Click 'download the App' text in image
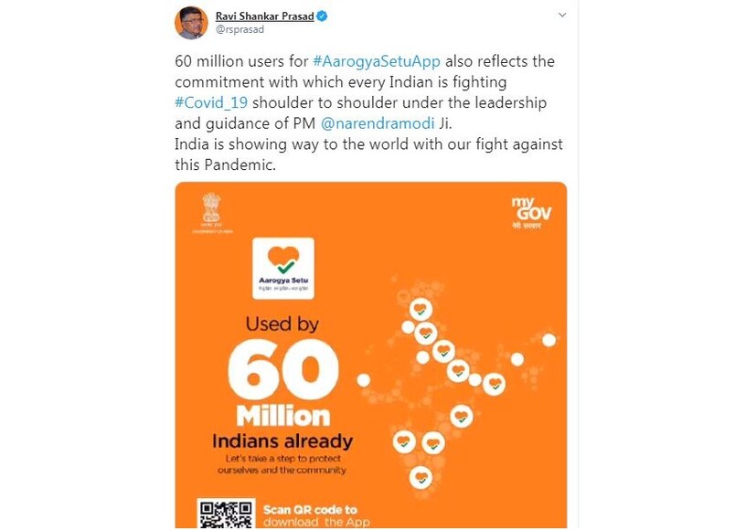 pyautogui.click(x=316, y=523)
